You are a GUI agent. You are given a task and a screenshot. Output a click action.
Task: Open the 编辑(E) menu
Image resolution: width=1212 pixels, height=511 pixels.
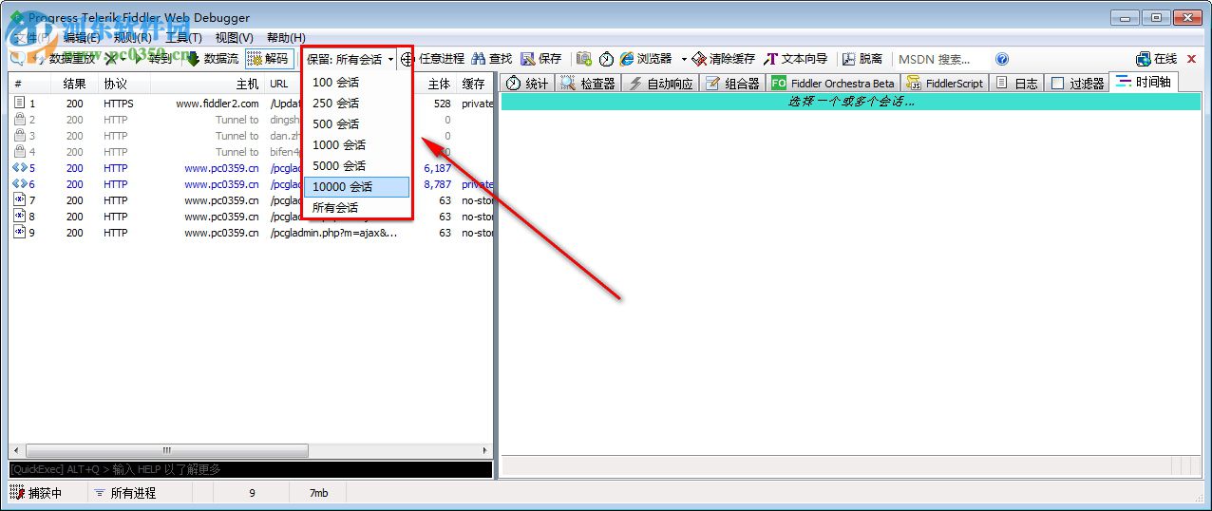pos(82,37)
